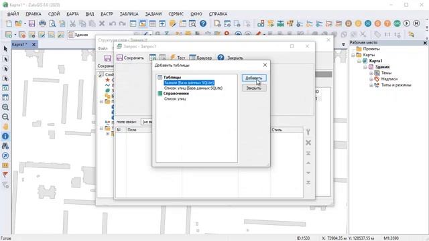Open the ФАЙЛ menu

13,14
